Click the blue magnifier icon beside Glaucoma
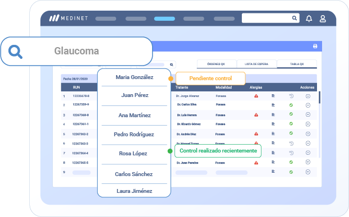Image resolution: width=349 pixels, height=217 pixels. (x=15, y=52)
